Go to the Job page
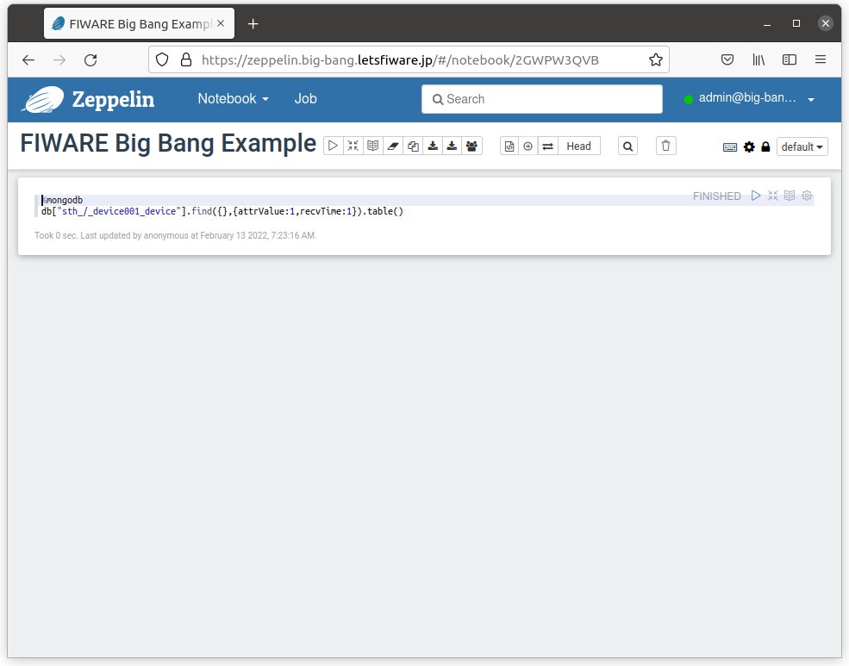This screenshot has height=666, width=849. (x=305, y=99)
